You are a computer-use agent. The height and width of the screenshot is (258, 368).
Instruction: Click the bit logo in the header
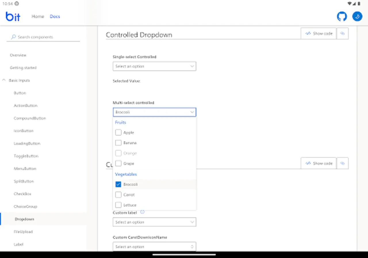pyautogui.click(x=13, y=16)
